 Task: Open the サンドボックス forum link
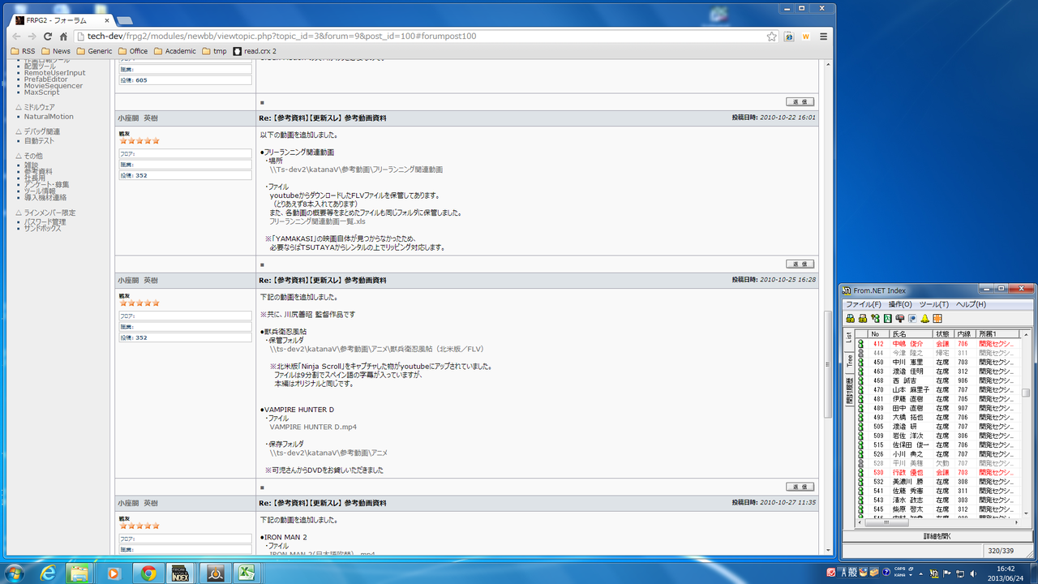(x=43, y=229)
